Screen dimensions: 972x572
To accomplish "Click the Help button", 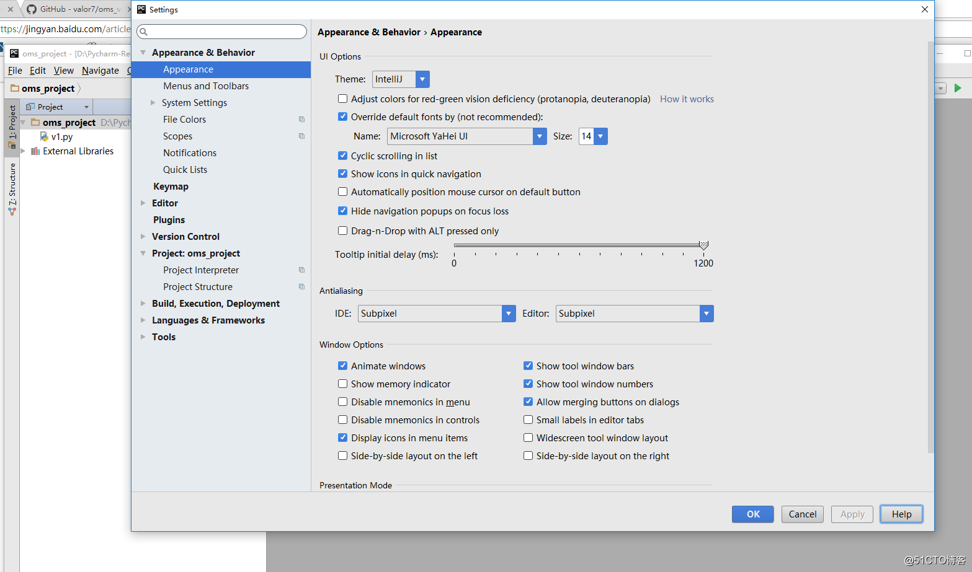I will (x=902, y=514).
